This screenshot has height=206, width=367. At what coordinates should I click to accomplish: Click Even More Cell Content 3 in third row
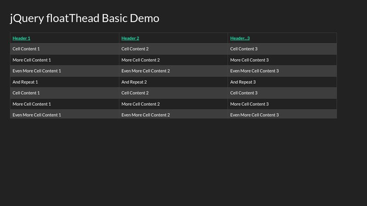(x=254, y=71)
